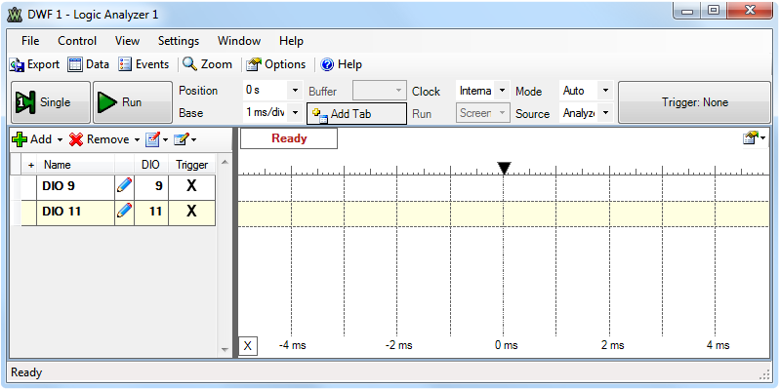Toggle the DIO 9 trigger X condition
The width and height of the screenshot is (780, 390).
coord(191,186)
